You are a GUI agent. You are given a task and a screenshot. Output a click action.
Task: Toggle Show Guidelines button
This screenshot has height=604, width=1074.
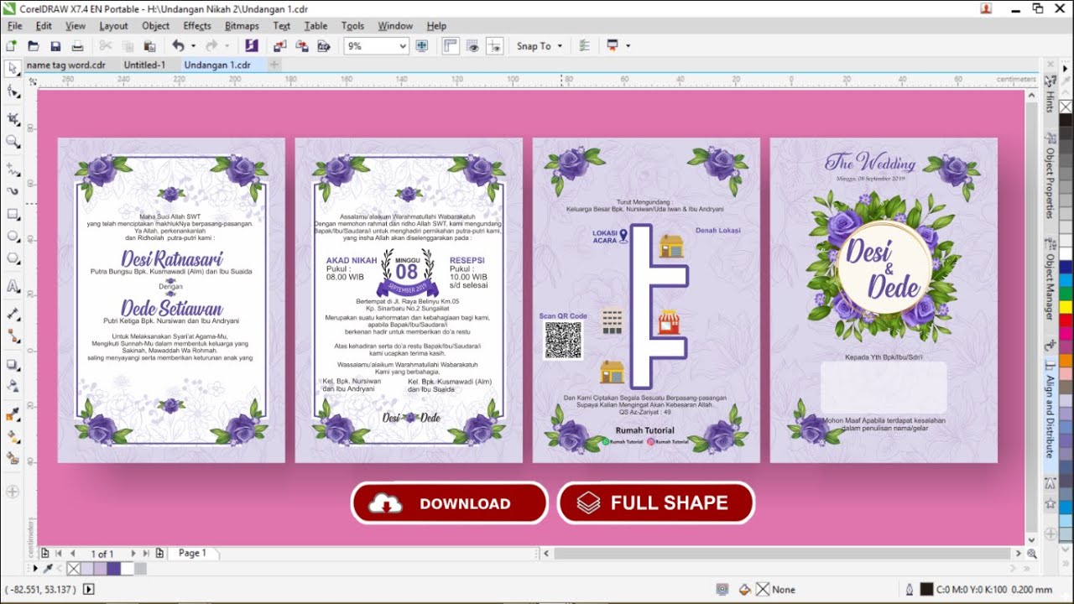point(494,46)
